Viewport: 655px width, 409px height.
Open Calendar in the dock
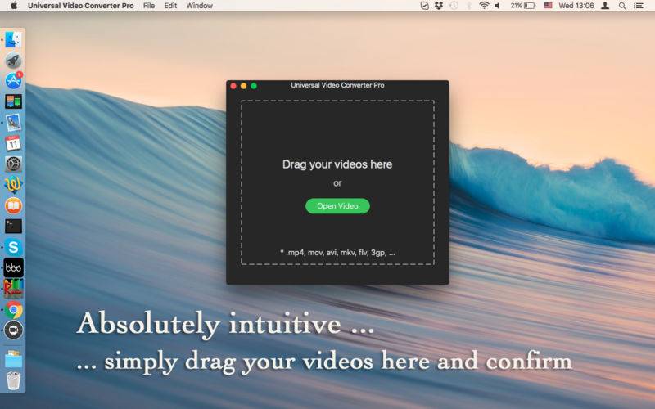[13, 143]
